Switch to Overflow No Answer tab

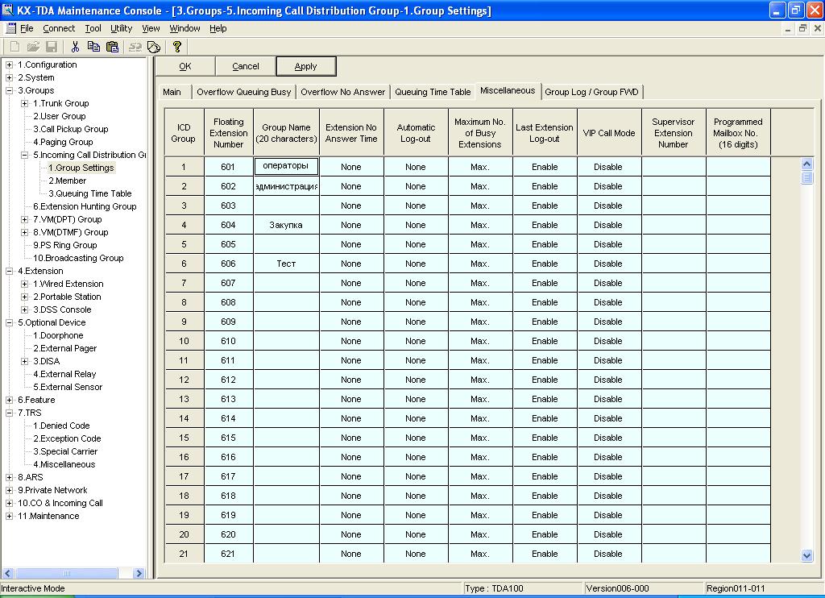click(x=343, y=92)
